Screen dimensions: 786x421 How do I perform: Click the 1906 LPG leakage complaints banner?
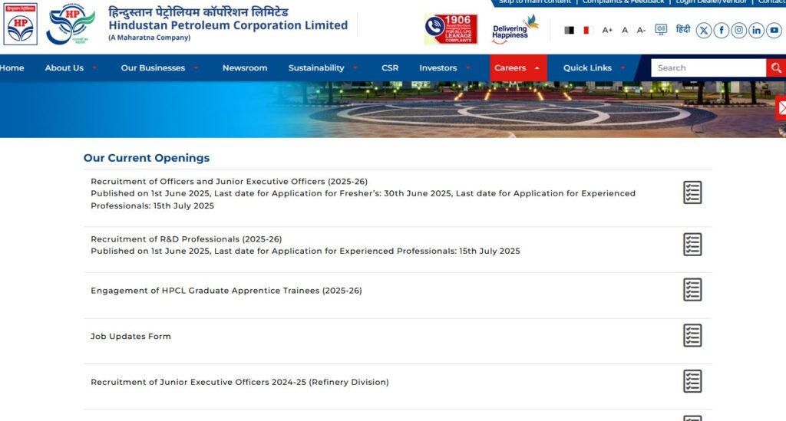451,29
